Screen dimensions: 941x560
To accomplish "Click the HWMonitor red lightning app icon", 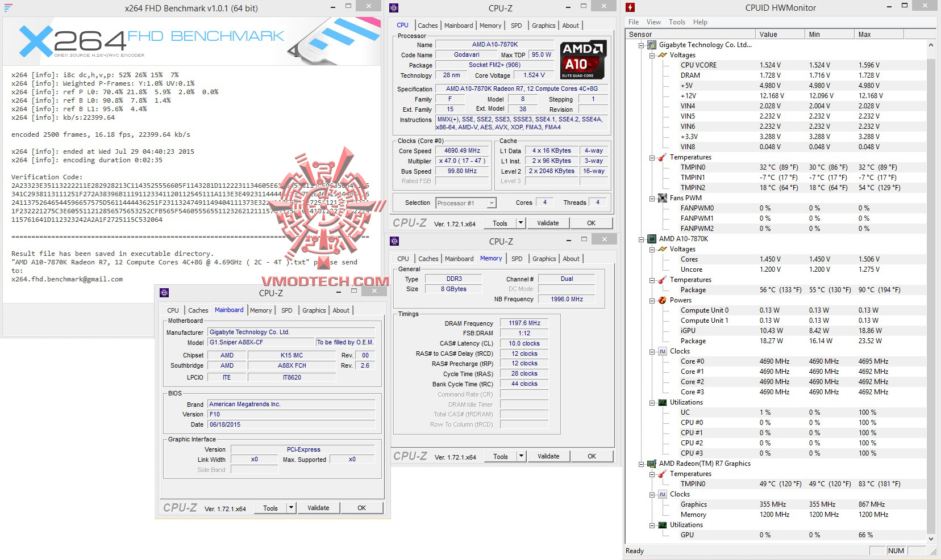I will click(x=630, y=7).
